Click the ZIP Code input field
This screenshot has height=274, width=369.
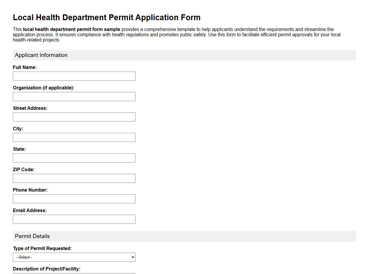point(74,178)
